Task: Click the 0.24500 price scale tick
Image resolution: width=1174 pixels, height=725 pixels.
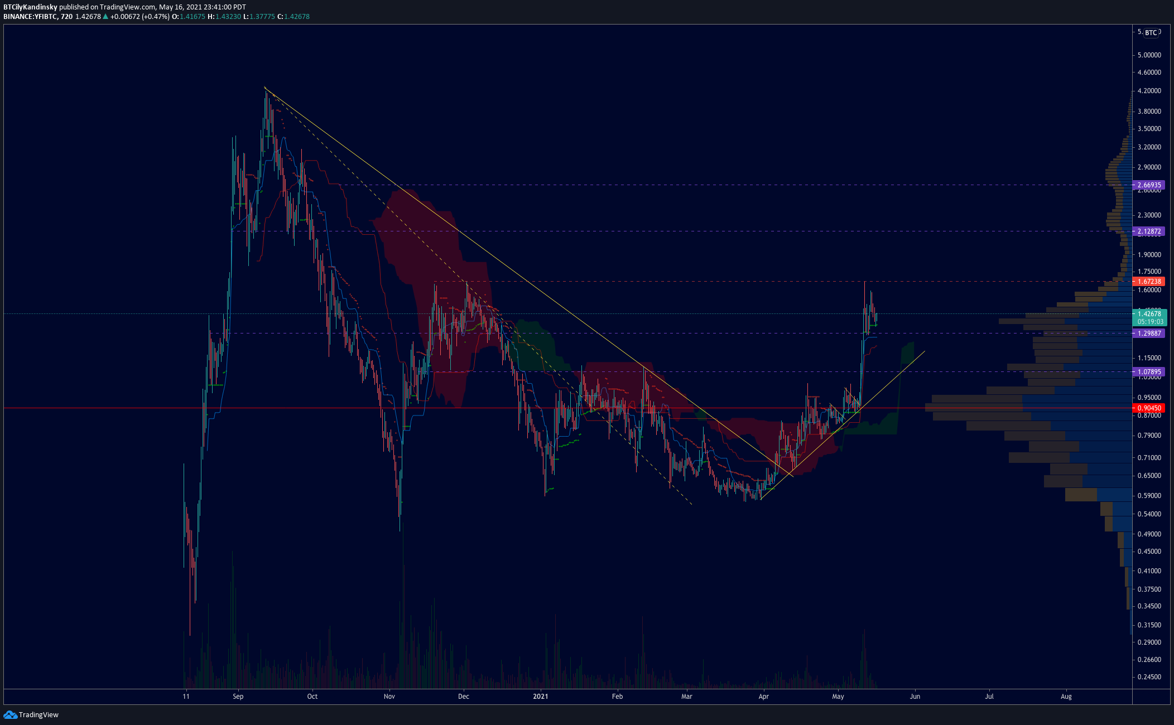Action: point(1149,677)
